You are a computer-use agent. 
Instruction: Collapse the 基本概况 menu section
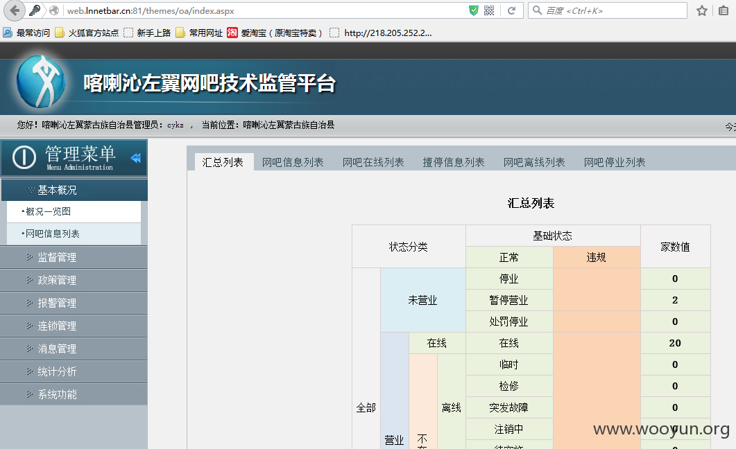74,190
